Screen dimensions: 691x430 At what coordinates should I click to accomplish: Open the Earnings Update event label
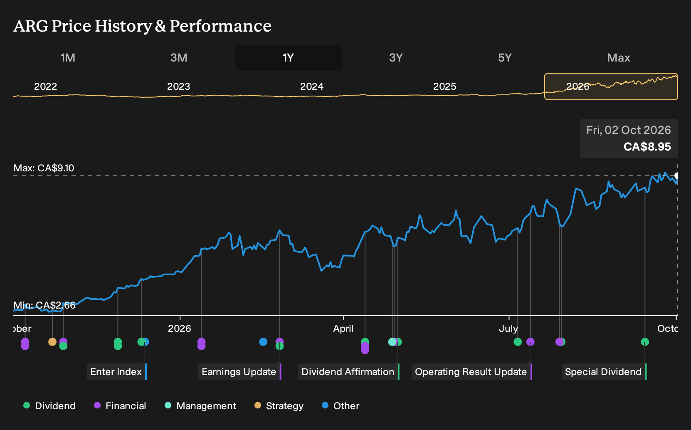(x=239, y=372)
